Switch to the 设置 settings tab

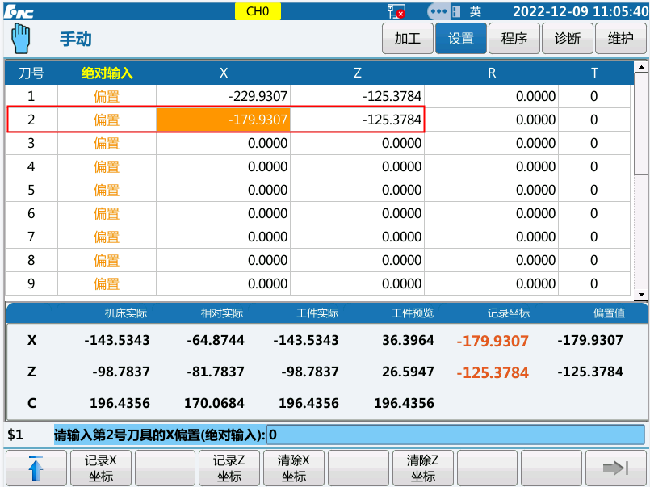coord(460,39)
